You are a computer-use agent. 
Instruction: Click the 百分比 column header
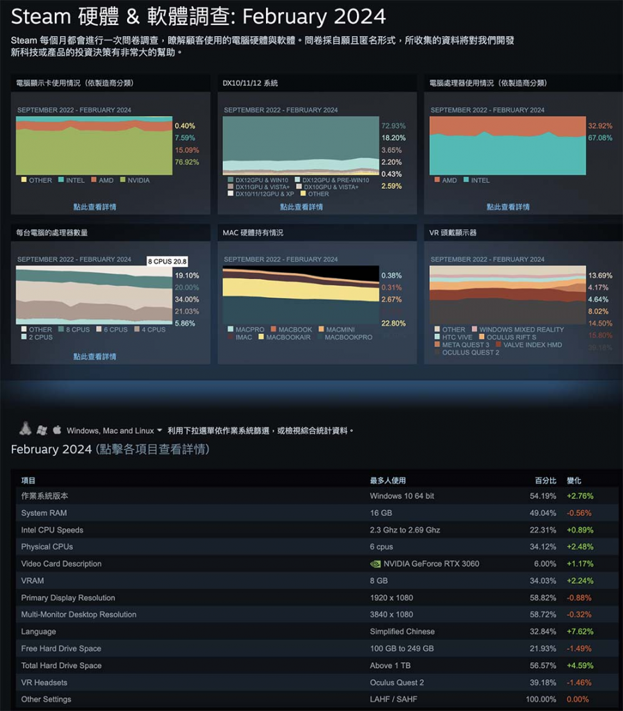click(x=545, y=480)
